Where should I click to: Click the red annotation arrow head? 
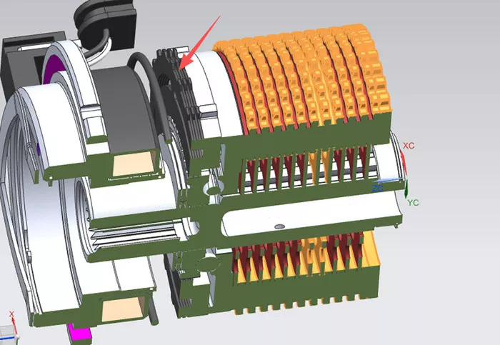185,62
